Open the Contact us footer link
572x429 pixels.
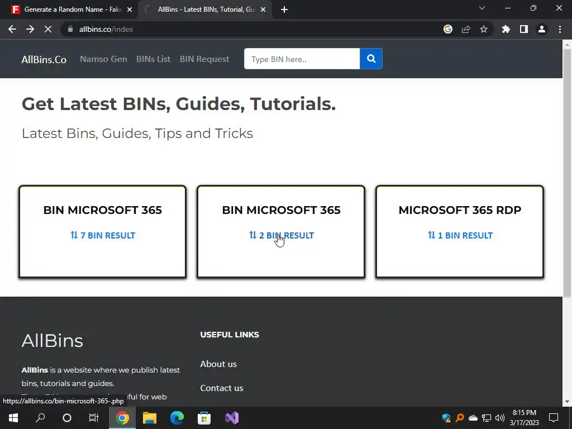coord(221,388)
